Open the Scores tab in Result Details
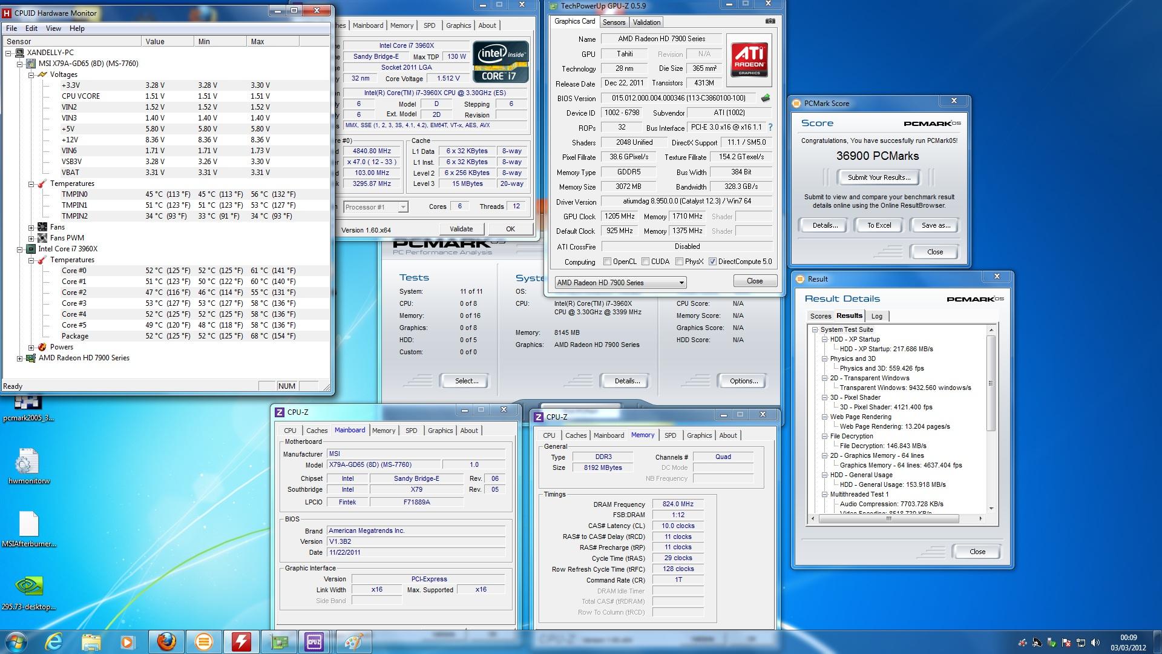This screenshot has height=654, width=1162. pyautogui.click(x=821, y=316)
